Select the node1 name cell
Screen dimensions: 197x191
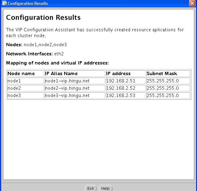25,81
